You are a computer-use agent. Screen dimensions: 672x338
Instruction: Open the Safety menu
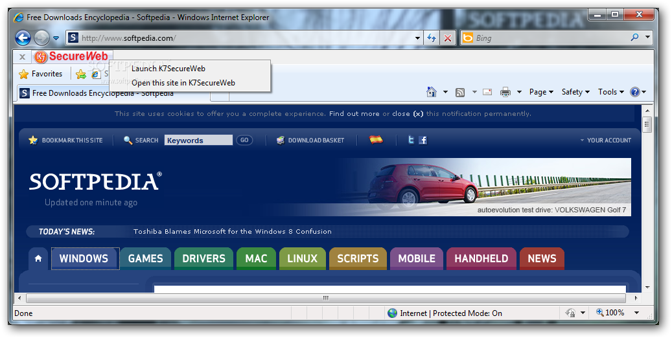click(x=575, y=92)
